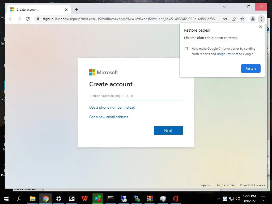Dismiss the Restore pages popup
This screenshot has height=204, width=272.
pyautogui.click(x=260, y=27)
